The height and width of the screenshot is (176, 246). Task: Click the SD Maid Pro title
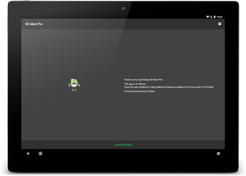34,24
